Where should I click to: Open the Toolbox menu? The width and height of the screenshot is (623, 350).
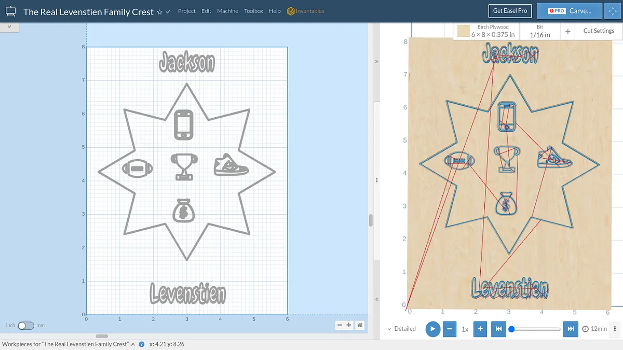253,11
